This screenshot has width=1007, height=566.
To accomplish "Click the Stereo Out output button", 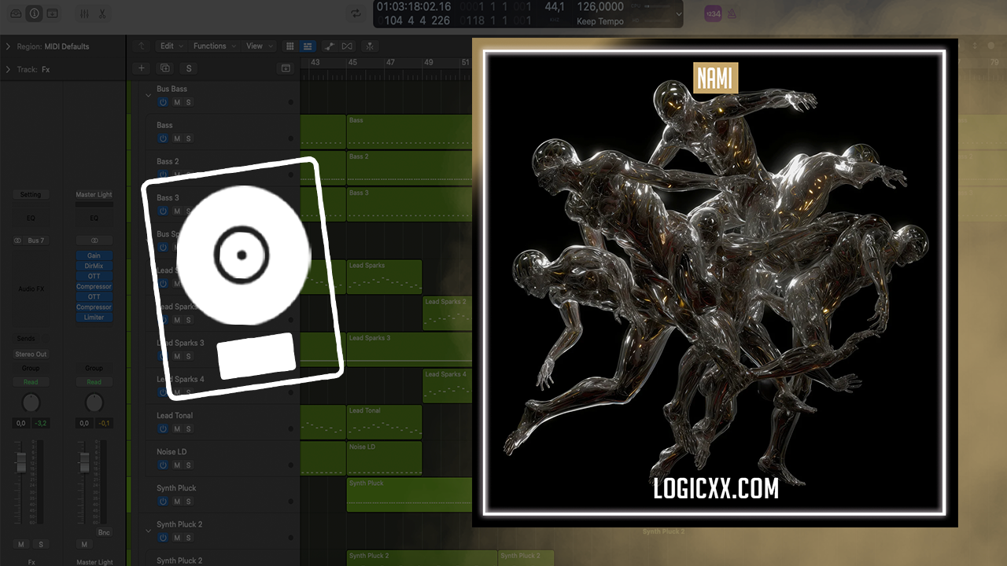I will point(31,354).
